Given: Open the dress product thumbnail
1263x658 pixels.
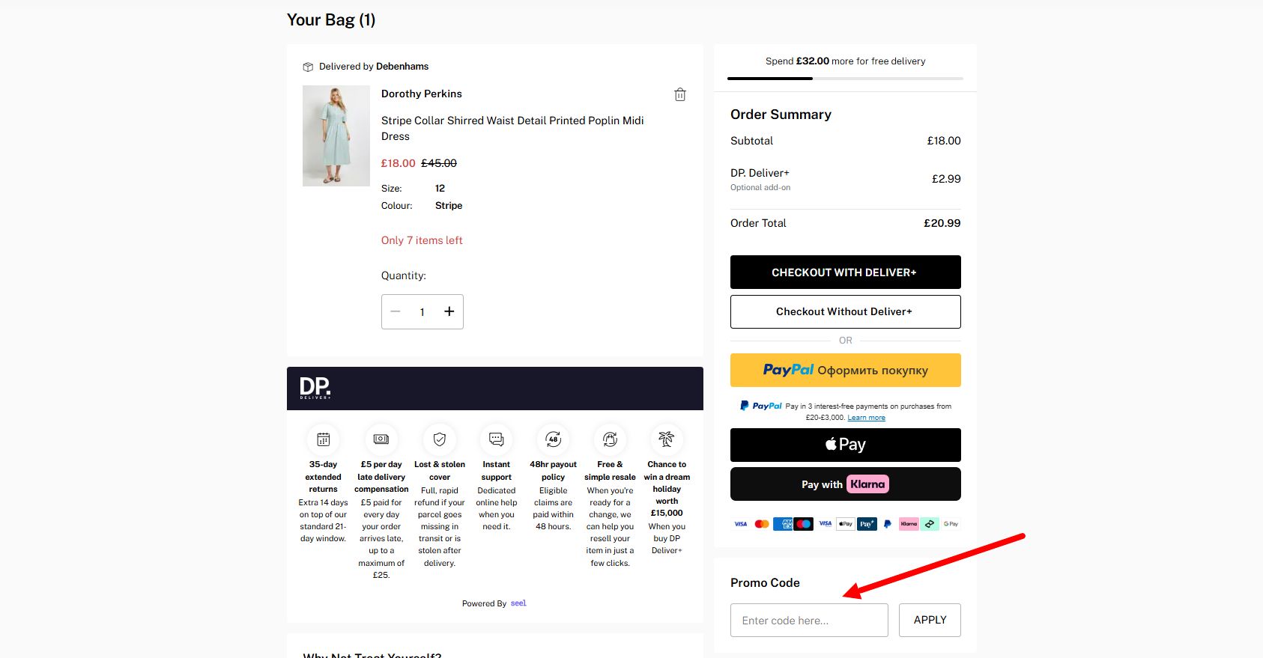Looking at the screenshot, I should 336,135.
